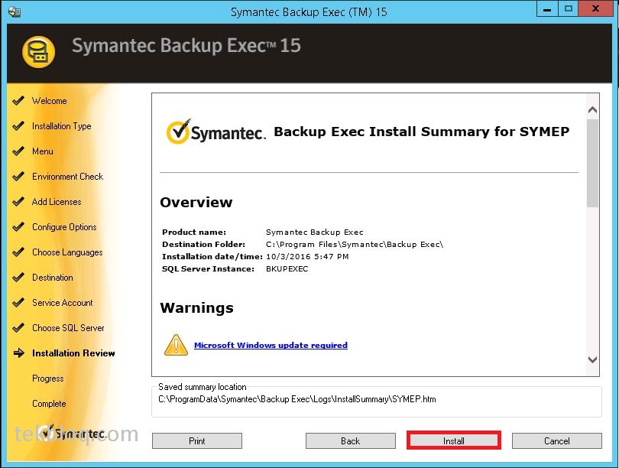619x468 pixels.
Task: Click the Product name value Symantec Backup Exec
Action: (x=315, y=232)
